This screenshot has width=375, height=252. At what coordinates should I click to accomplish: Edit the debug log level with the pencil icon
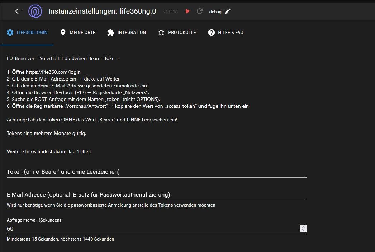click(228, 11)
